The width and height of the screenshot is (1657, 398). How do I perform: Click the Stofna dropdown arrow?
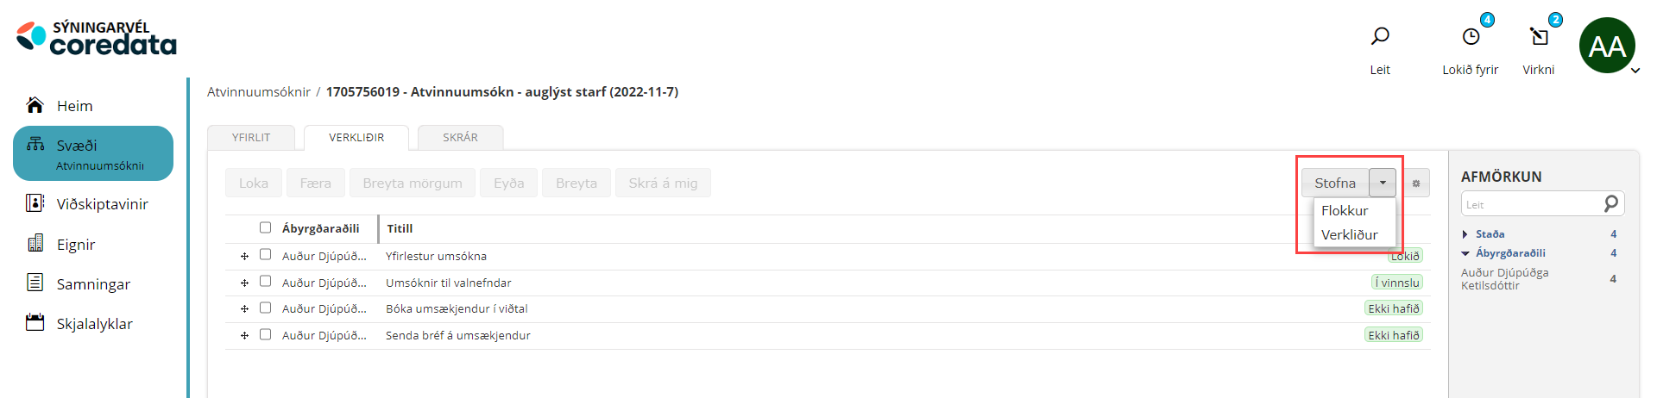click(x=1383, y=183)
